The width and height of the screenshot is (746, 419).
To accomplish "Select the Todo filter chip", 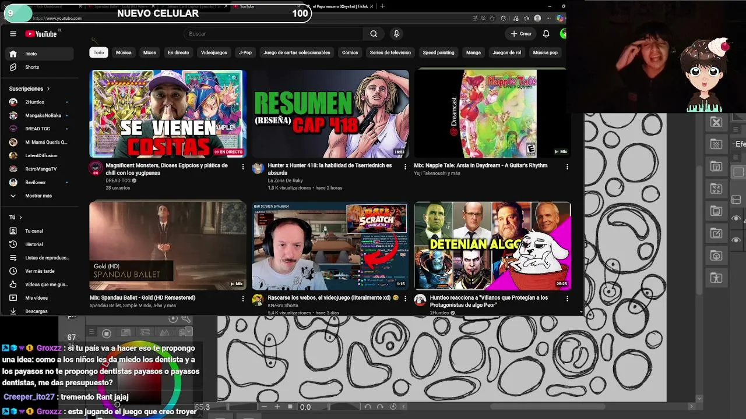I will point(98,52).
